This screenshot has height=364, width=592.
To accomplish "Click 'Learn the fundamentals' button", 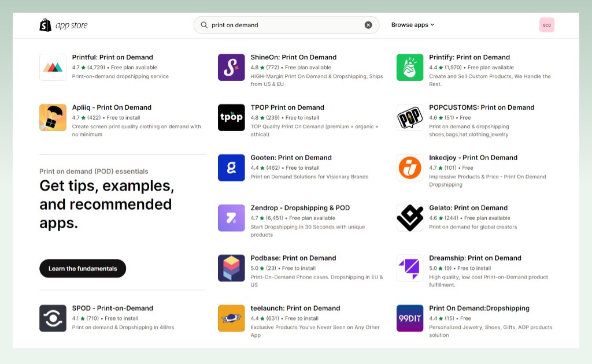I will [x=83, y=268].
